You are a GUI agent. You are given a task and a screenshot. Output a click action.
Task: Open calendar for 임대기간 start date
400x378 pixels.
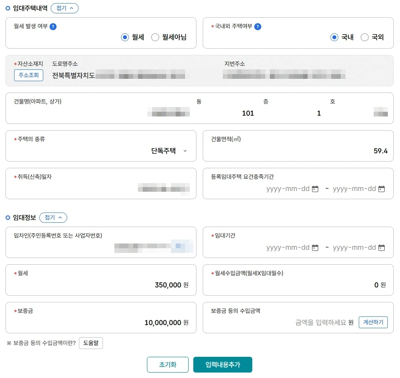(315, 248)
